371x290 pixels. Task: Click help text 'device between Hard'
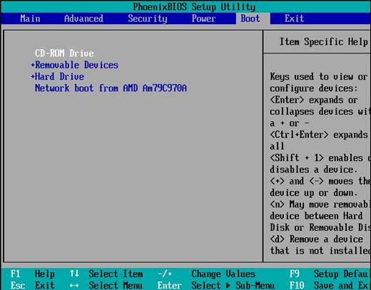tap(316, 216)
